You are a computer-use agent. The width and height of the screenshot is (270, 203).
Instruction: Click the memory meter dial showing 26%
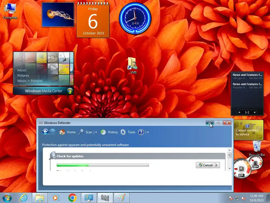tap(256, 163)
